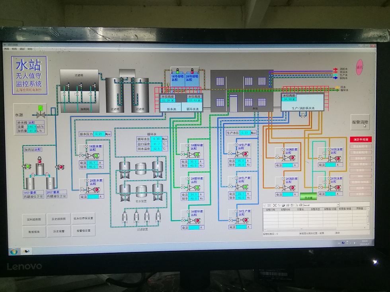Open the 历史报警 alarm history

59,231
